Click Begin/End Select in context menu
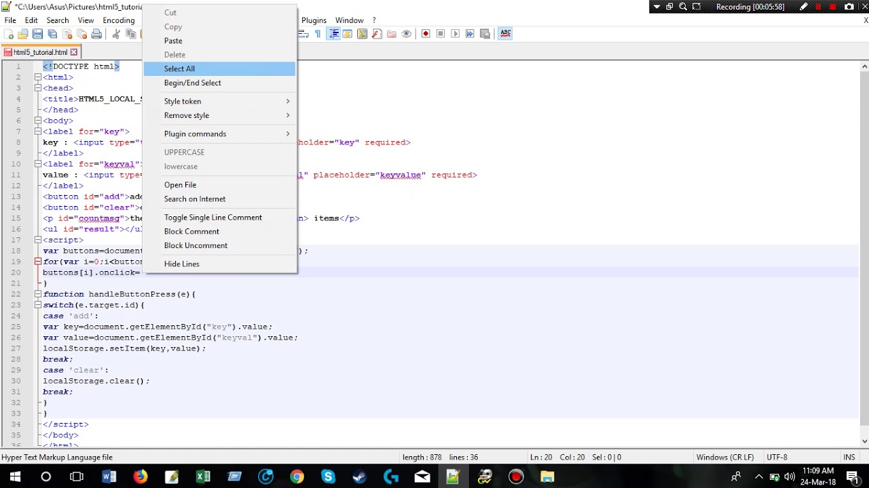Screen dimensions: 869x488 click(220, 83)
